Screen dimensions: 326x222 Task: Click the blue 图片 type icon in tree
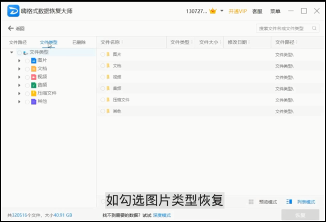point(34,61)
